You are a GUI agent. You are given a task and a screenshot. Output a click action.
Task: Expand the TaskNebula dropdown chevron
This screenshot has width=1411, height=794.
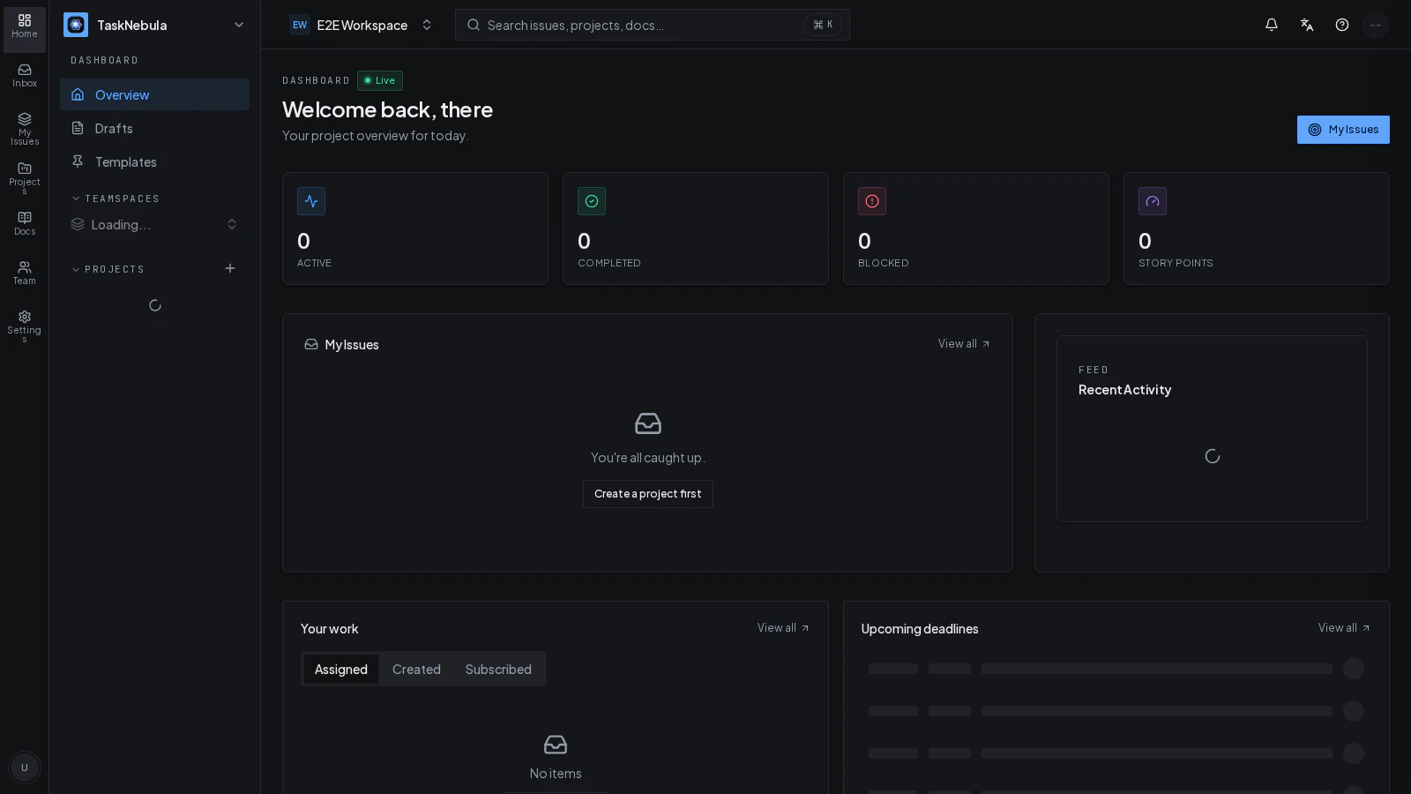[239, 25]
